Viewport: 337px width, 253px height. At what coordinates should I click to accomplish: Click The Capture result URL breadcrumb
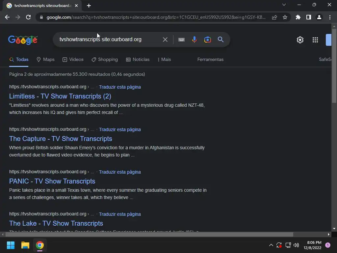pyautogui.click(x=52, y=129)
